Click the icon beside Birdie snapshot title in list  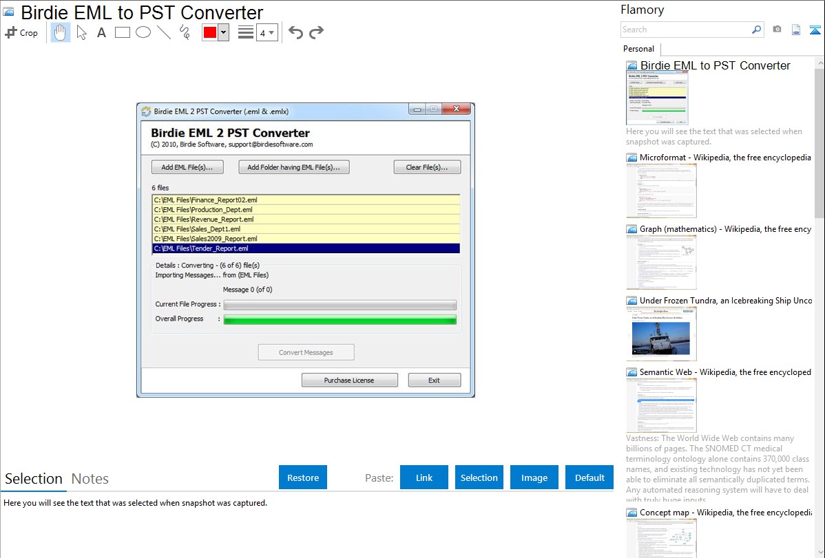[x=631, y=66]
